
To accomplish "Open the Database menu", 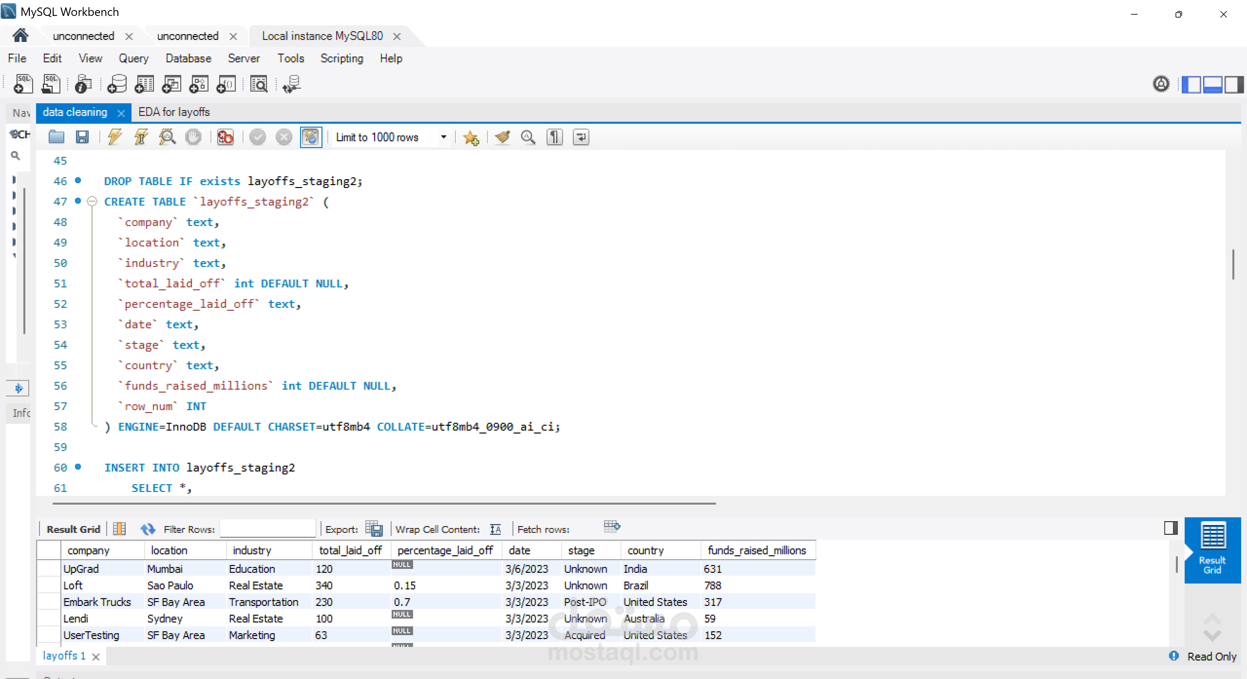I will [188, 58].
